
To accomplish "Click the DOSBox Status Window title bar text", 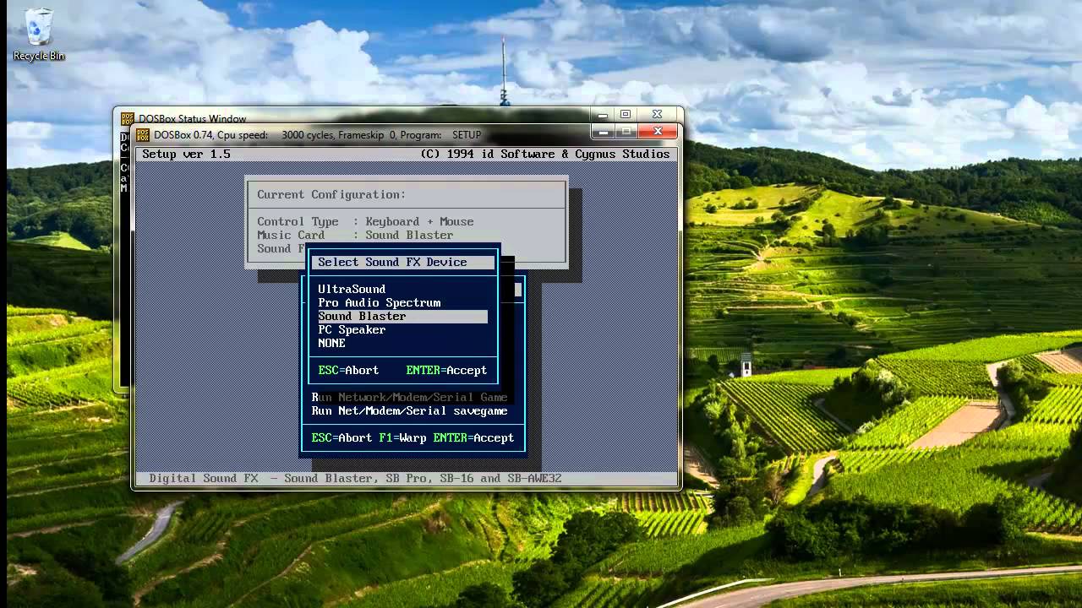I will tap(193, 119).
